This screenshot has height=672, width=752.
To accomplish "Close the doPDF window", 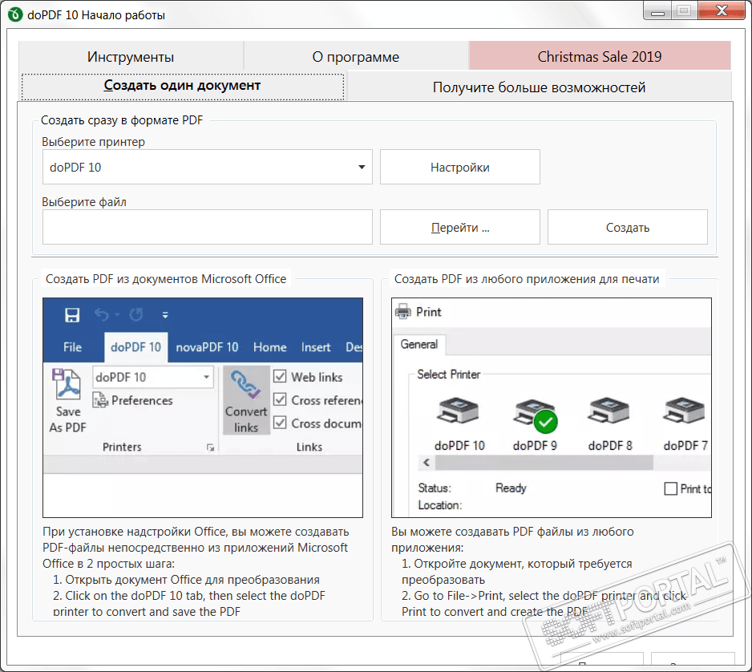I will click(x=722, y=10).
